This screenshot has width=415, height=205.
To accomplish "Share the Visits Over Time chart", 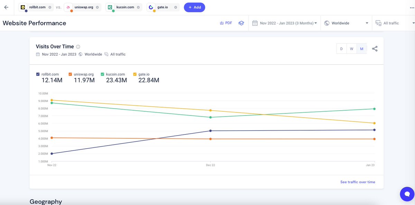I will (375, 49).
